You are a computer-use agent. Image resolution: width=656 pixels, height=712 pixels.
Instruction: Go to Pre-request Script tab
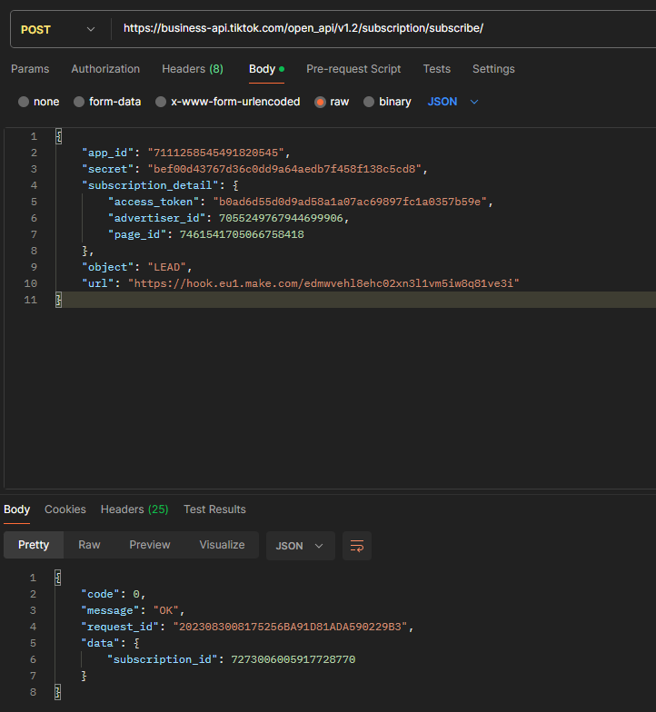pos(353,69)
